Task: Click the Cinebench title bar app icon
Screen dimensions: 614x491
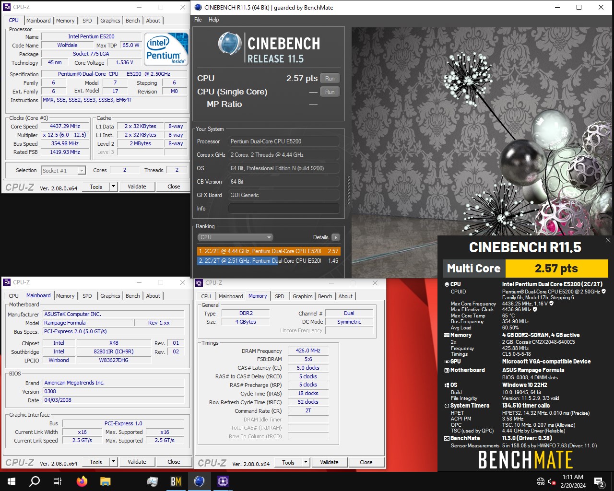Action: click(198, 7)
